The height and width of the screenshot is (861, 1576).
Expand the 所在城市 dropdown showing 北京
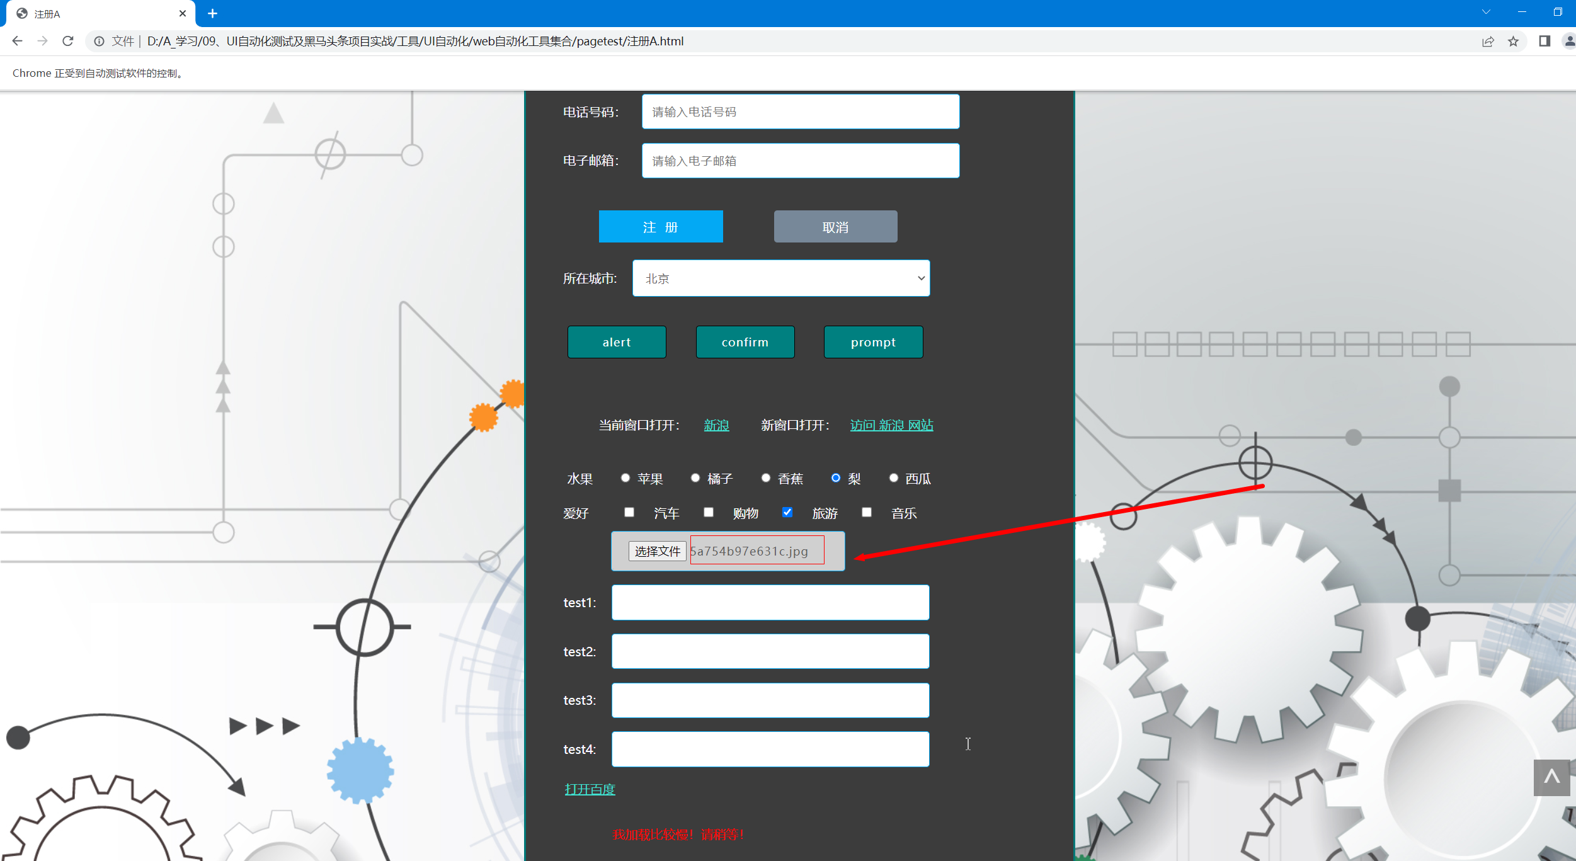pyautogui.click(x=781, y=278)
